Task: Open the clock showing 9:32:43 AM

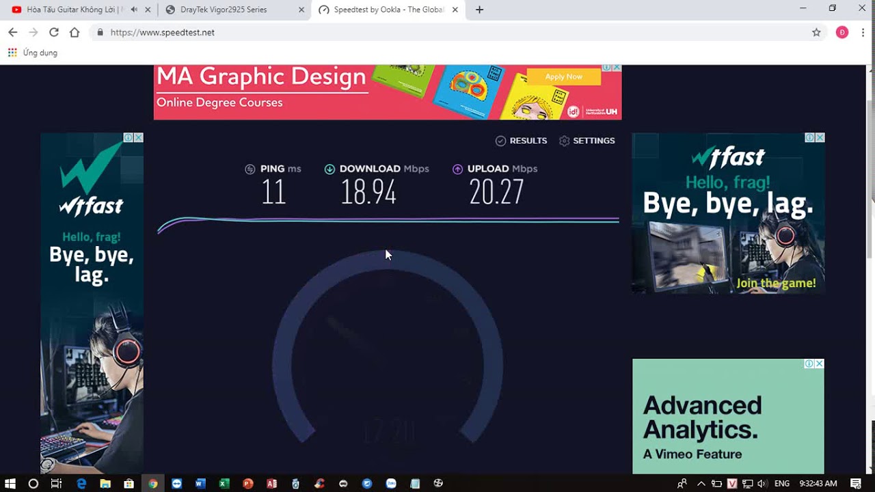Action: coord(818,483)
